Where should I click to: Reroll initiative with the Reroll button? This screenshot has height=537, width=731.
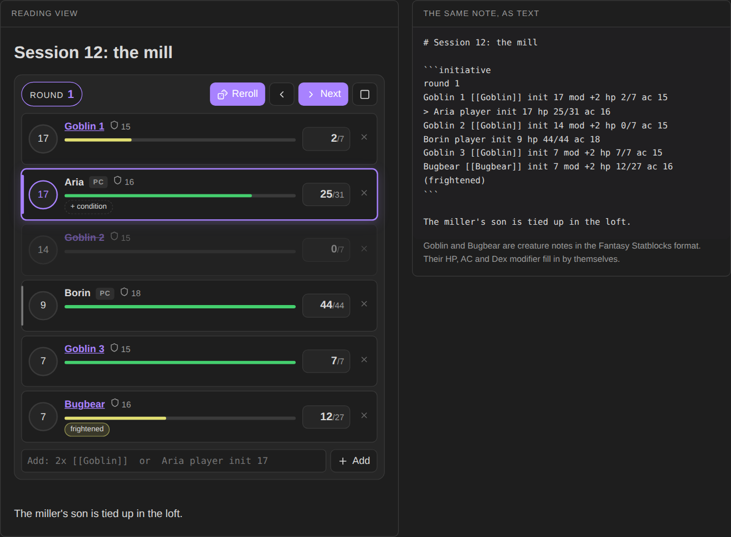[x=238, y=94]
